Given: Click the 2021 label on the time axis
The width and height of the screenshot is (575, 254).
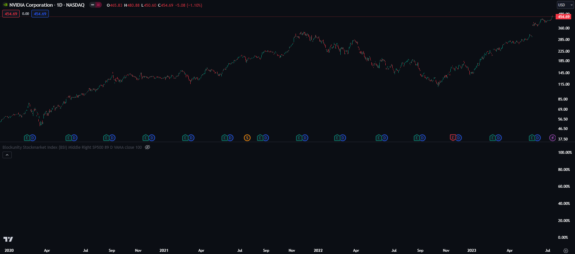Looking at the screenshot, I should (164, 251).
